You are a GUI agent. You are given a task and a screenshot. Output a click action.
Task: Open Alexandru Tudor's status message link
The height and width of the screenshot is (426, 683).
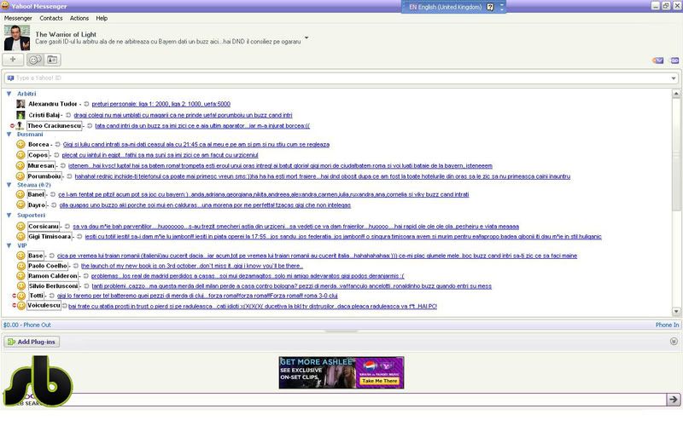pos(161,104)
